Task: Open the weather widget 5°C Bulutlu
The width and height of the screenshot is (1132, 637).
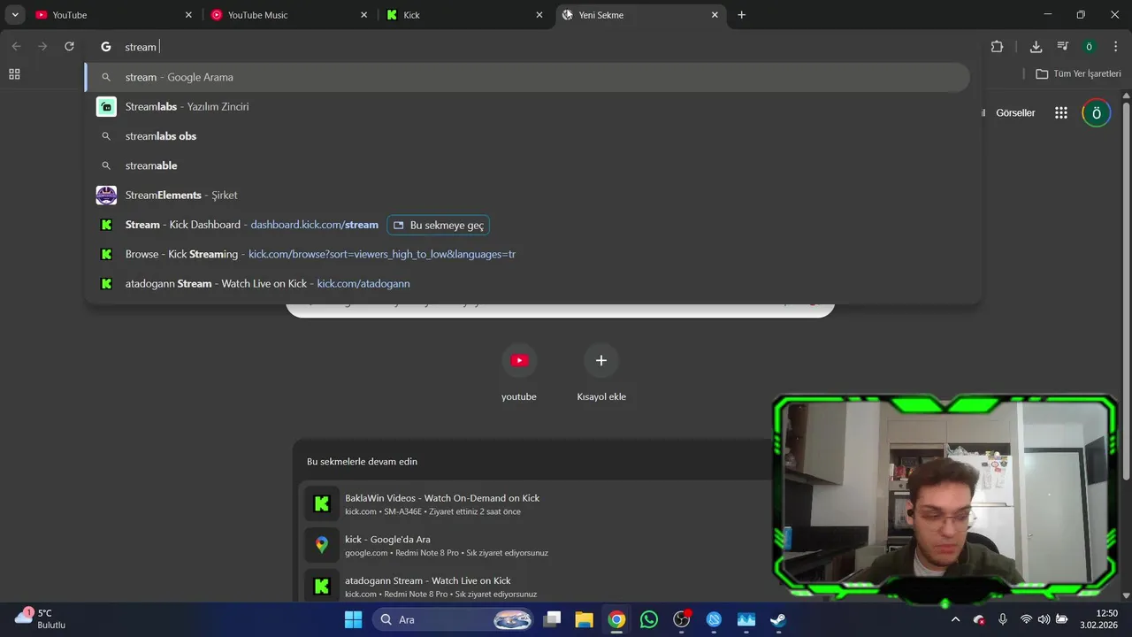Action: pos(41,619)
